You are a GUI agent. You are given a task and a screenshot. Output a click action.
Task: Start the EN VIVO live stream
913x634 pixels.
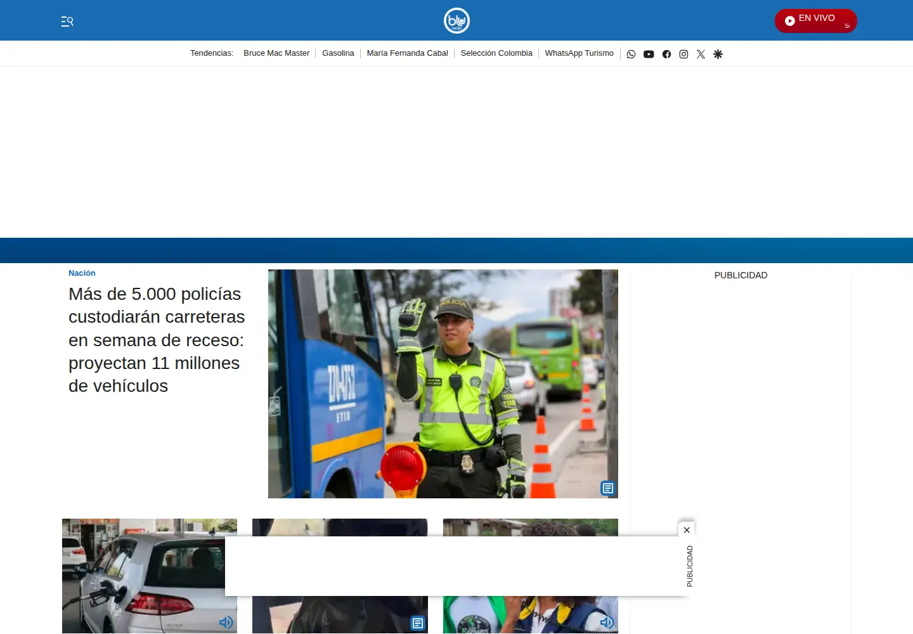click(x=815, y=21)
